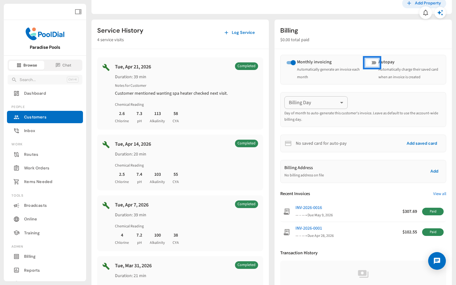This screenshot has width=456, height=285.
Task: Click the '$0.00 total paid' text
Action: [295, 40]
